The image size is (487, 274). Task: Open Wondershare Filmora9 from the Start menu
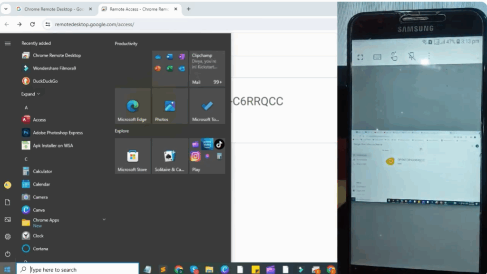(54, 68)
